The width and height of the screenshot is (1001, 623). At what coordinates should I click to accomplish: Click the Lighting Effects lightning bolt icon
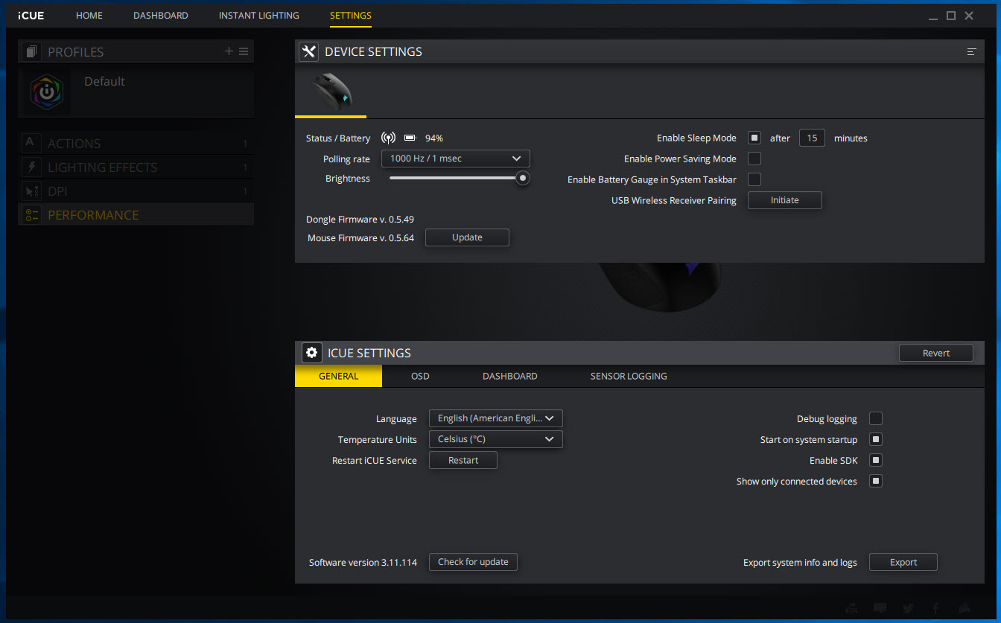click(x=31, y=167)
